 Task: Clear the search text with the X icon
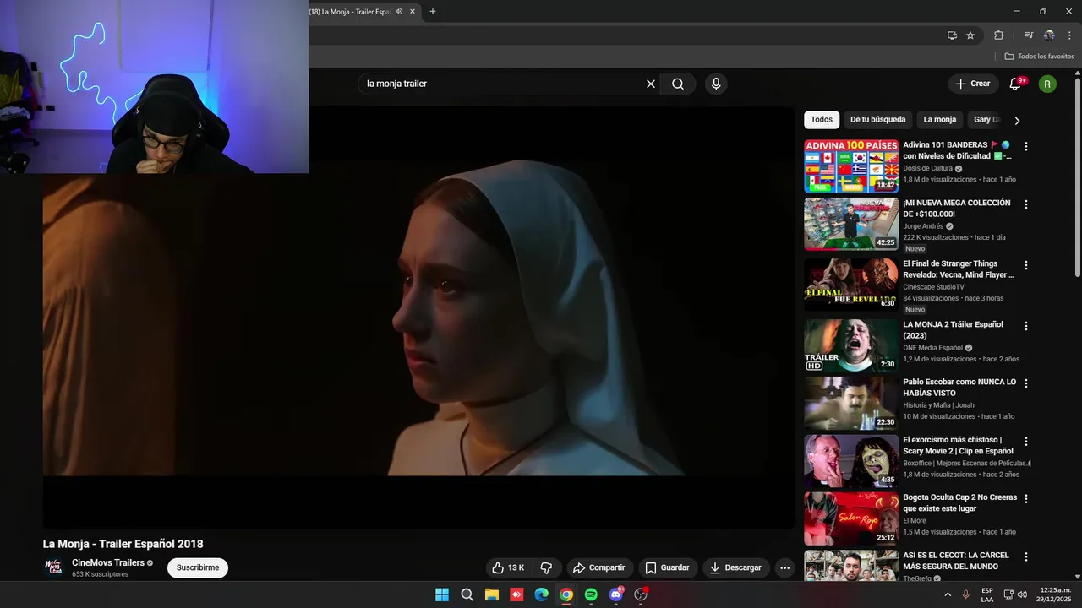click(x=651, y=84)
